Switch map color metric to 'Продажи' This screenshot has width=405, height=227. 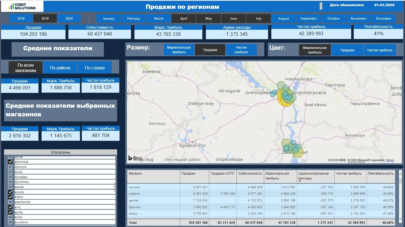pos(347,50)
